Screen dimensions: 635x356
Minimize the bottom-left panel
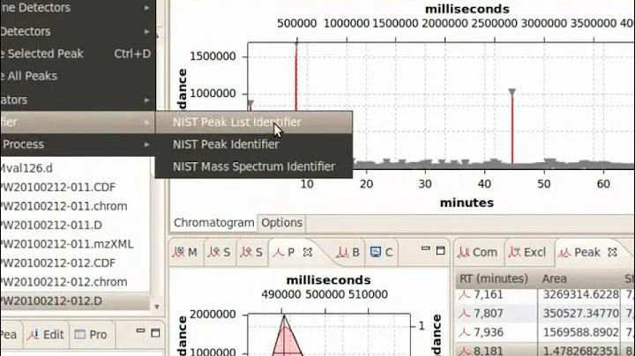coord(140,331)
